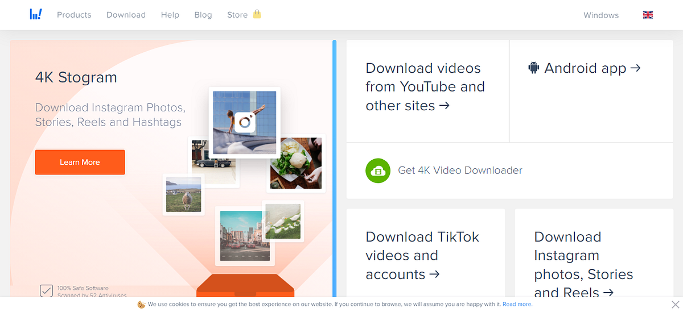Click the white geese photo thumbnail
Image resolution: width=683 pixels, height=312 pixels.
283,221
